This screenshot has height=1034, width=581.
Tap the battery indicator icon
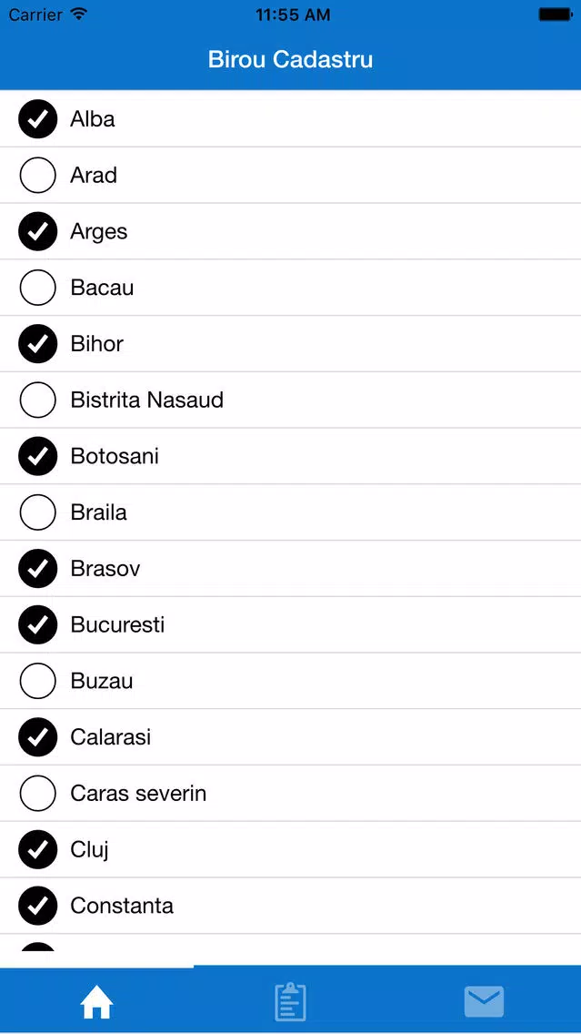[x=555, y=14]
